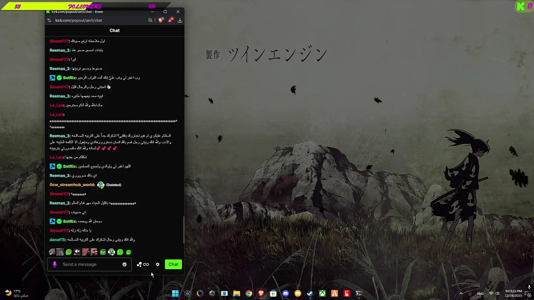Open weather widget showing 17°C

click(17, 293)
